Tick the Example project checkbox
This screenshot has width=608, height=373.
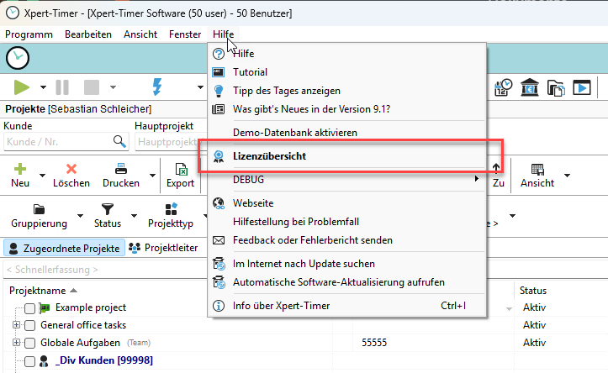tap(30, 308)
